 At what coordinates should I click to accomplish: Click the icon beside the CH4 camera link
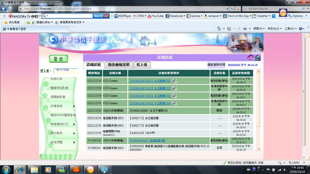pyautogui.click(x=174, y=103)
